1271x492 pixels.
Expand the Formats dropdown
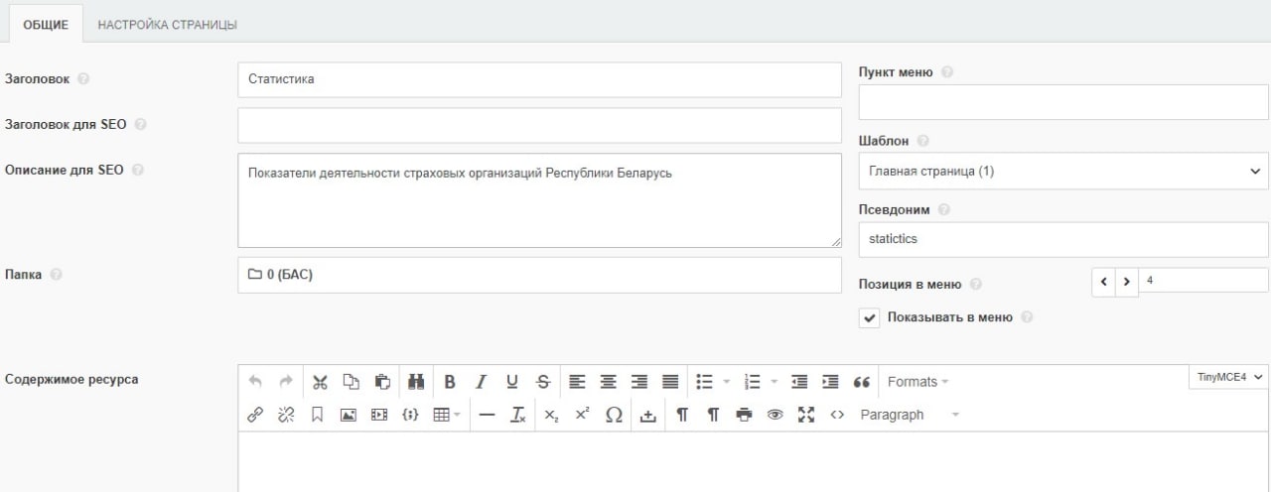coord(918,382)
